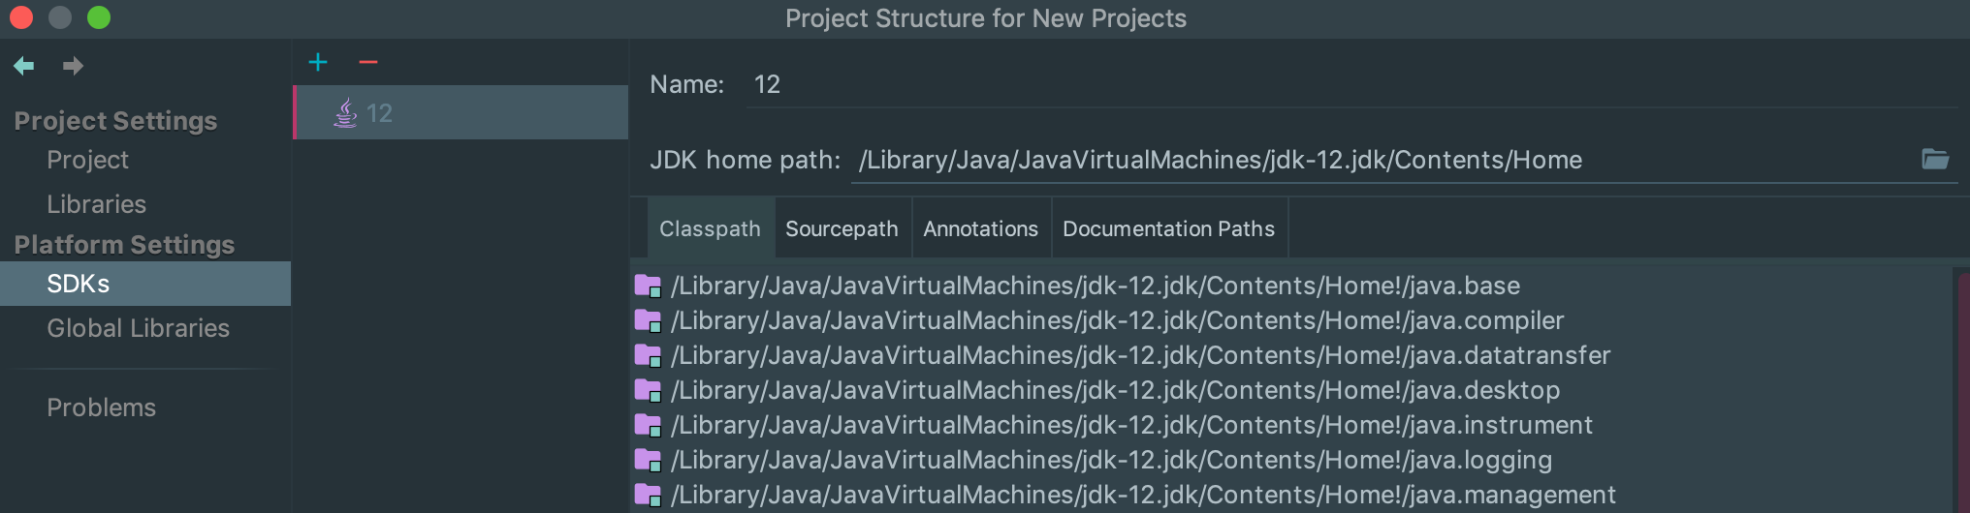Go back with the left arrow
1970x513 pixels.
(24, 66)
